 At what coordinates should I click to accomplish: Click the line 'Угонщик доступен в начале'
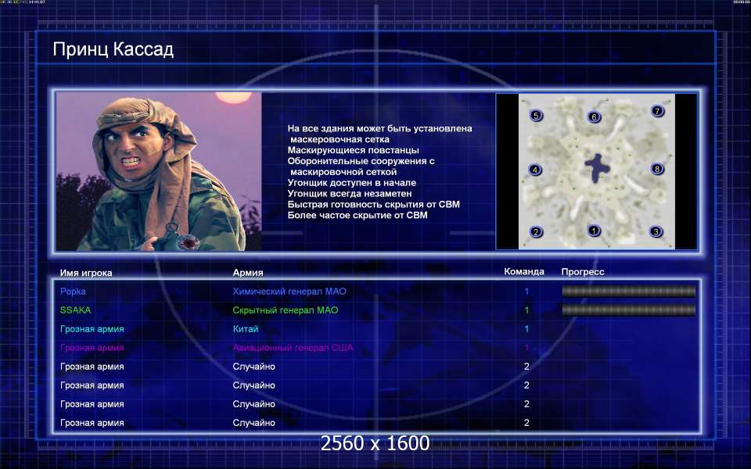pos(351,183)
